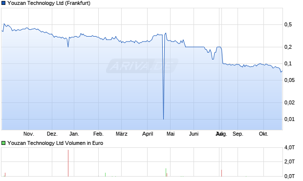This screenshot has height=181, width=303.
Task: Click the Nov. axis label
Action: [x=29, y=134]
